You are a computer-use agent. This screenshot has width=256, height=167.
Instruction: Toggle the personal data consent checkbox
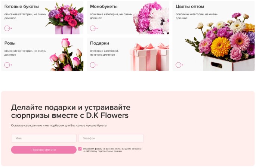80,149
